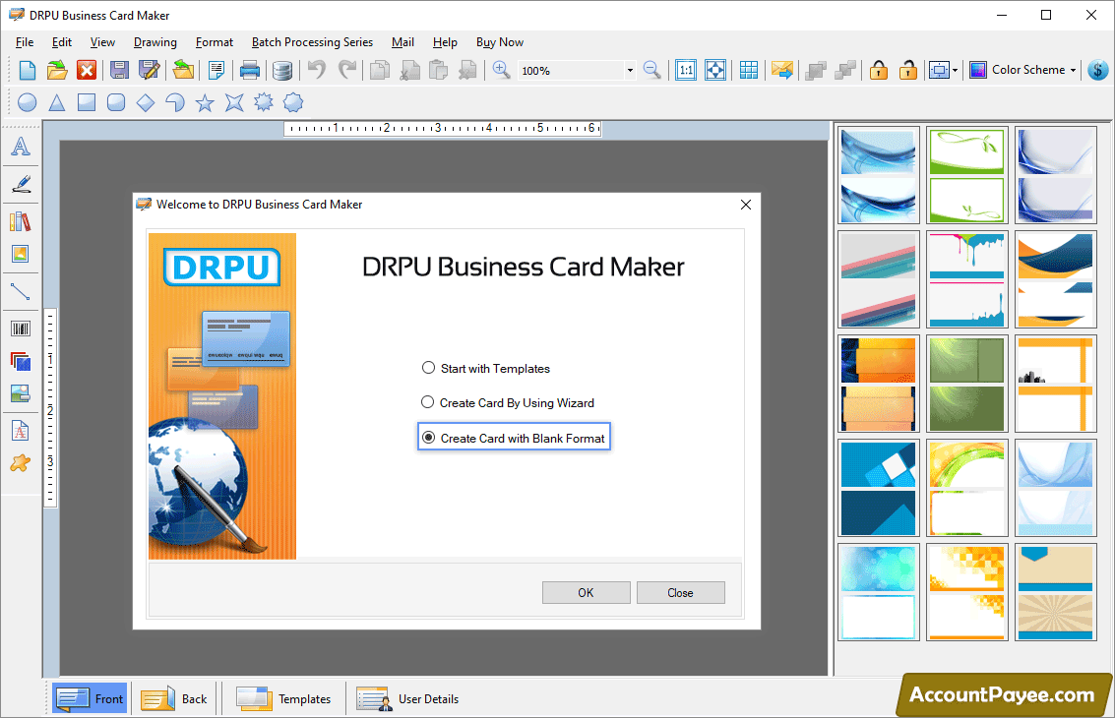Toggle the grid display icon
This screenshot has width=1115, height=718.
748,70
